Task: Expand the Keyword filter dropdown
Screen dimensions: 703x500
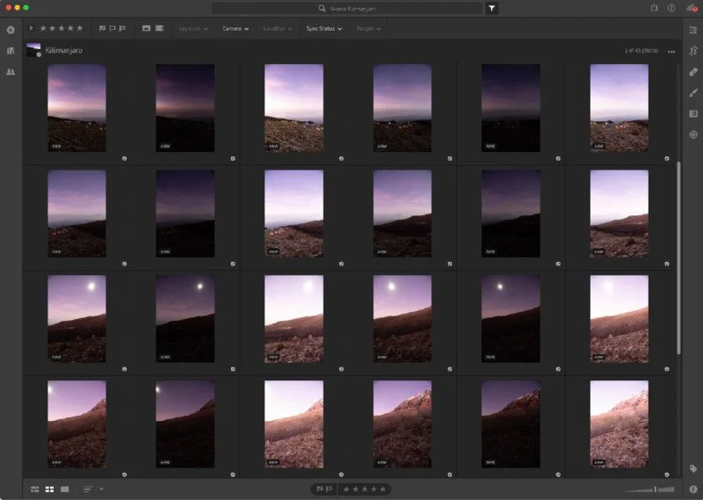Action: 193,29
